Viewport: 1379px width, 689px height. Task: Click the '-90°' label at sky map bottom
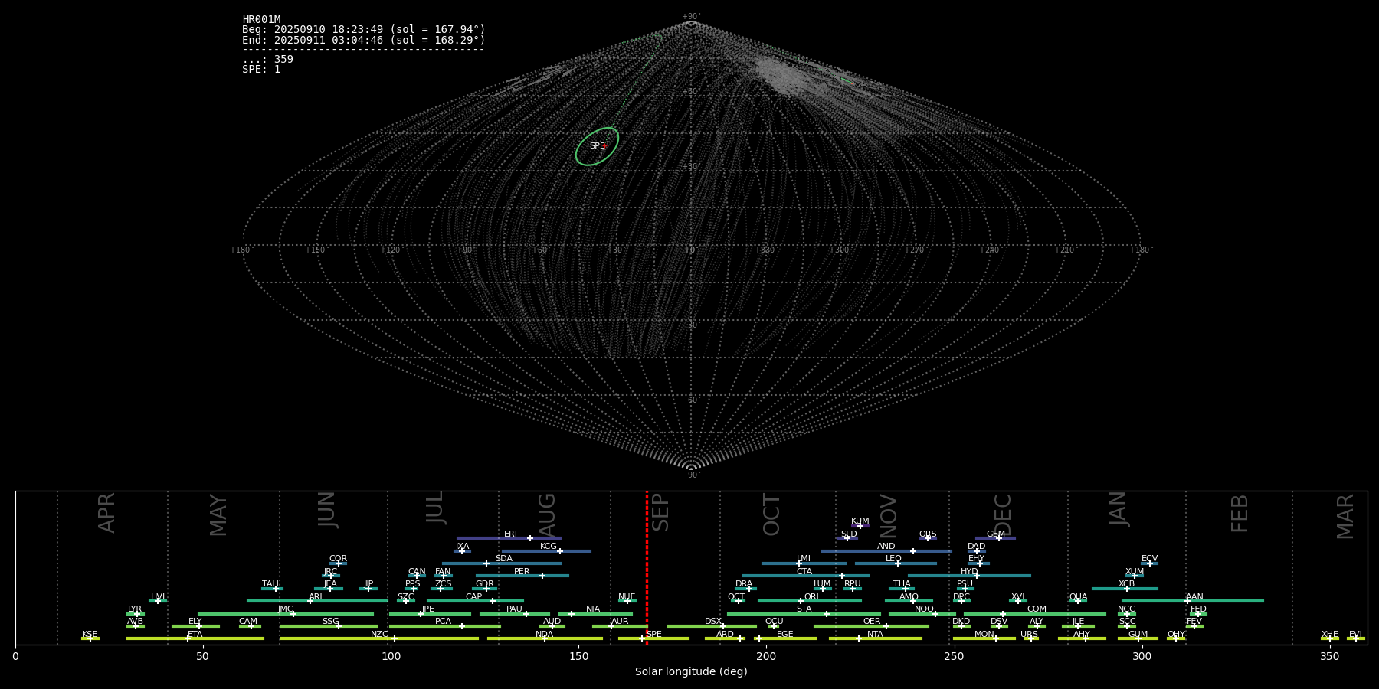[691, 475]
